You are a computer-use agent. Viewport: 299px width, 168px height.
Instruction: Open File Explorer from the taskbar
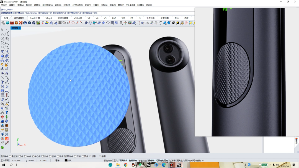[118, 165]
